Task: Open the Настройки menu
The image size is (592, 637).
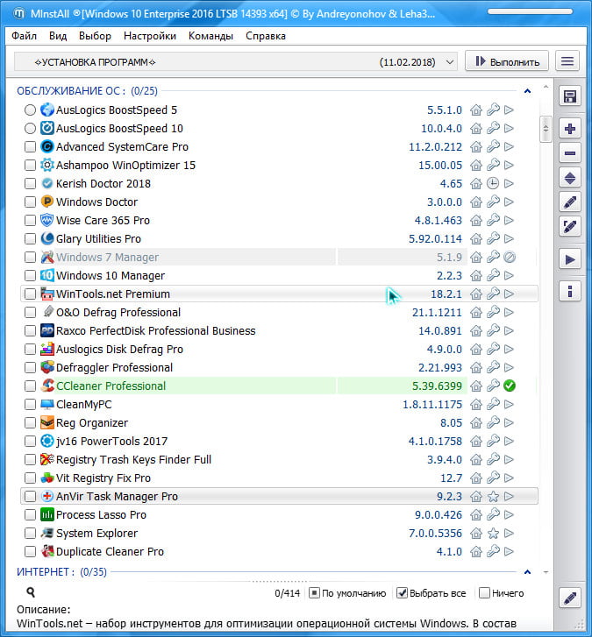Action: tap(150, 36)
